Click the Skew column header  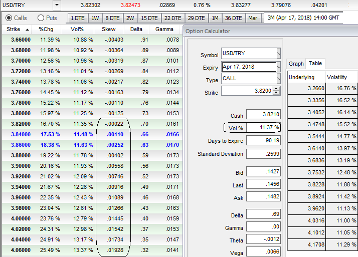pyautogui.click(x=108, y=29)
